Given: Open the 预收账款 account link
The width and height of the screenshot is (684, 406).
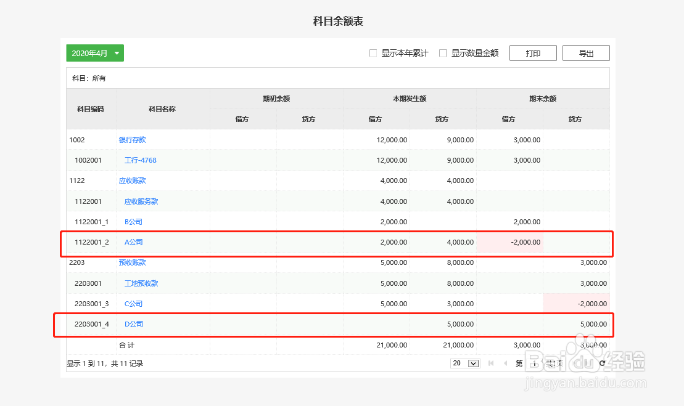Looking at the screenshot, I should pyautogui.click(x=132, y=262).
